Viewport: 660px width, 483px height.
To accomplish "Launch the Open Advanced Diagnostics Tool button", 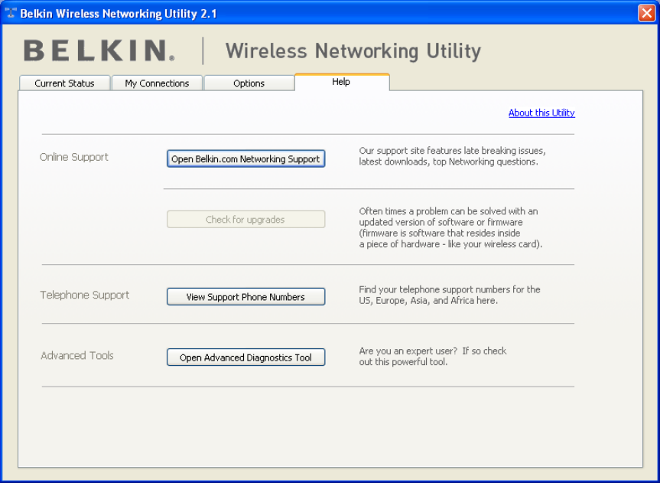I will pos(245,357).
